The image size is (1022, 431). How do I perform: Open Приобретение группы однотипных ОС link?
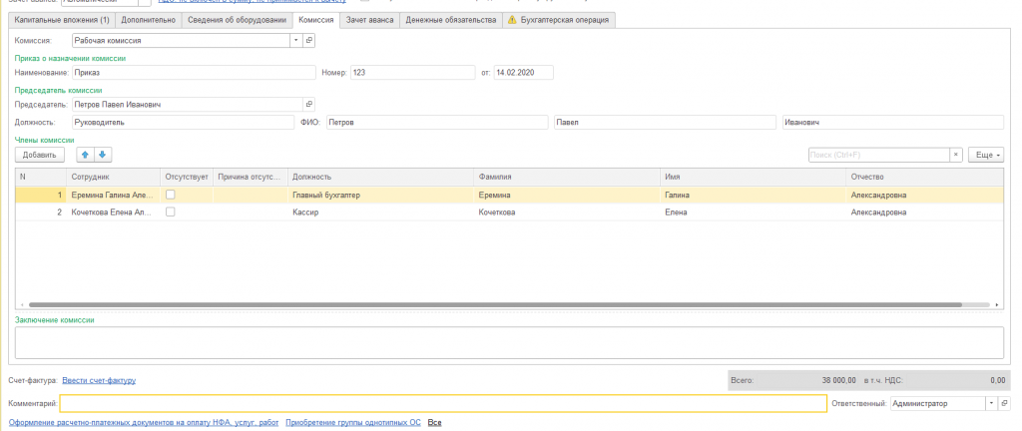point(353,423)
